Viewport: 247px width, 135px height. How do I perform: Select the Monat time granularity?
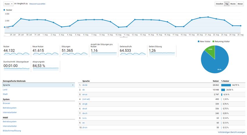240,4
